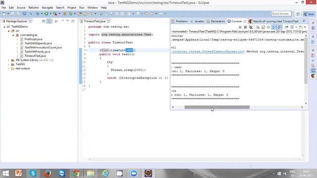Select TestWithInvocationCount.java in Package Explorer
317x178 pixels.
[43, 47]
